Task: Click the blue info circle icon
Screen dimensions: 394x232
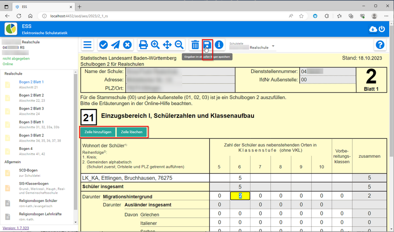Action: click(x=219, y=45)
